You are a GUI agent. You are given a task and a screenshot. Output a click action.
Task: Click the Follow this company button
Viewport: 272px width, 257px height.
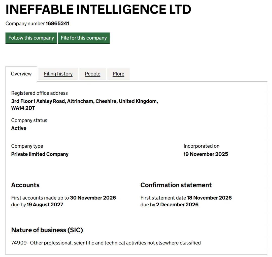(31, 38)
